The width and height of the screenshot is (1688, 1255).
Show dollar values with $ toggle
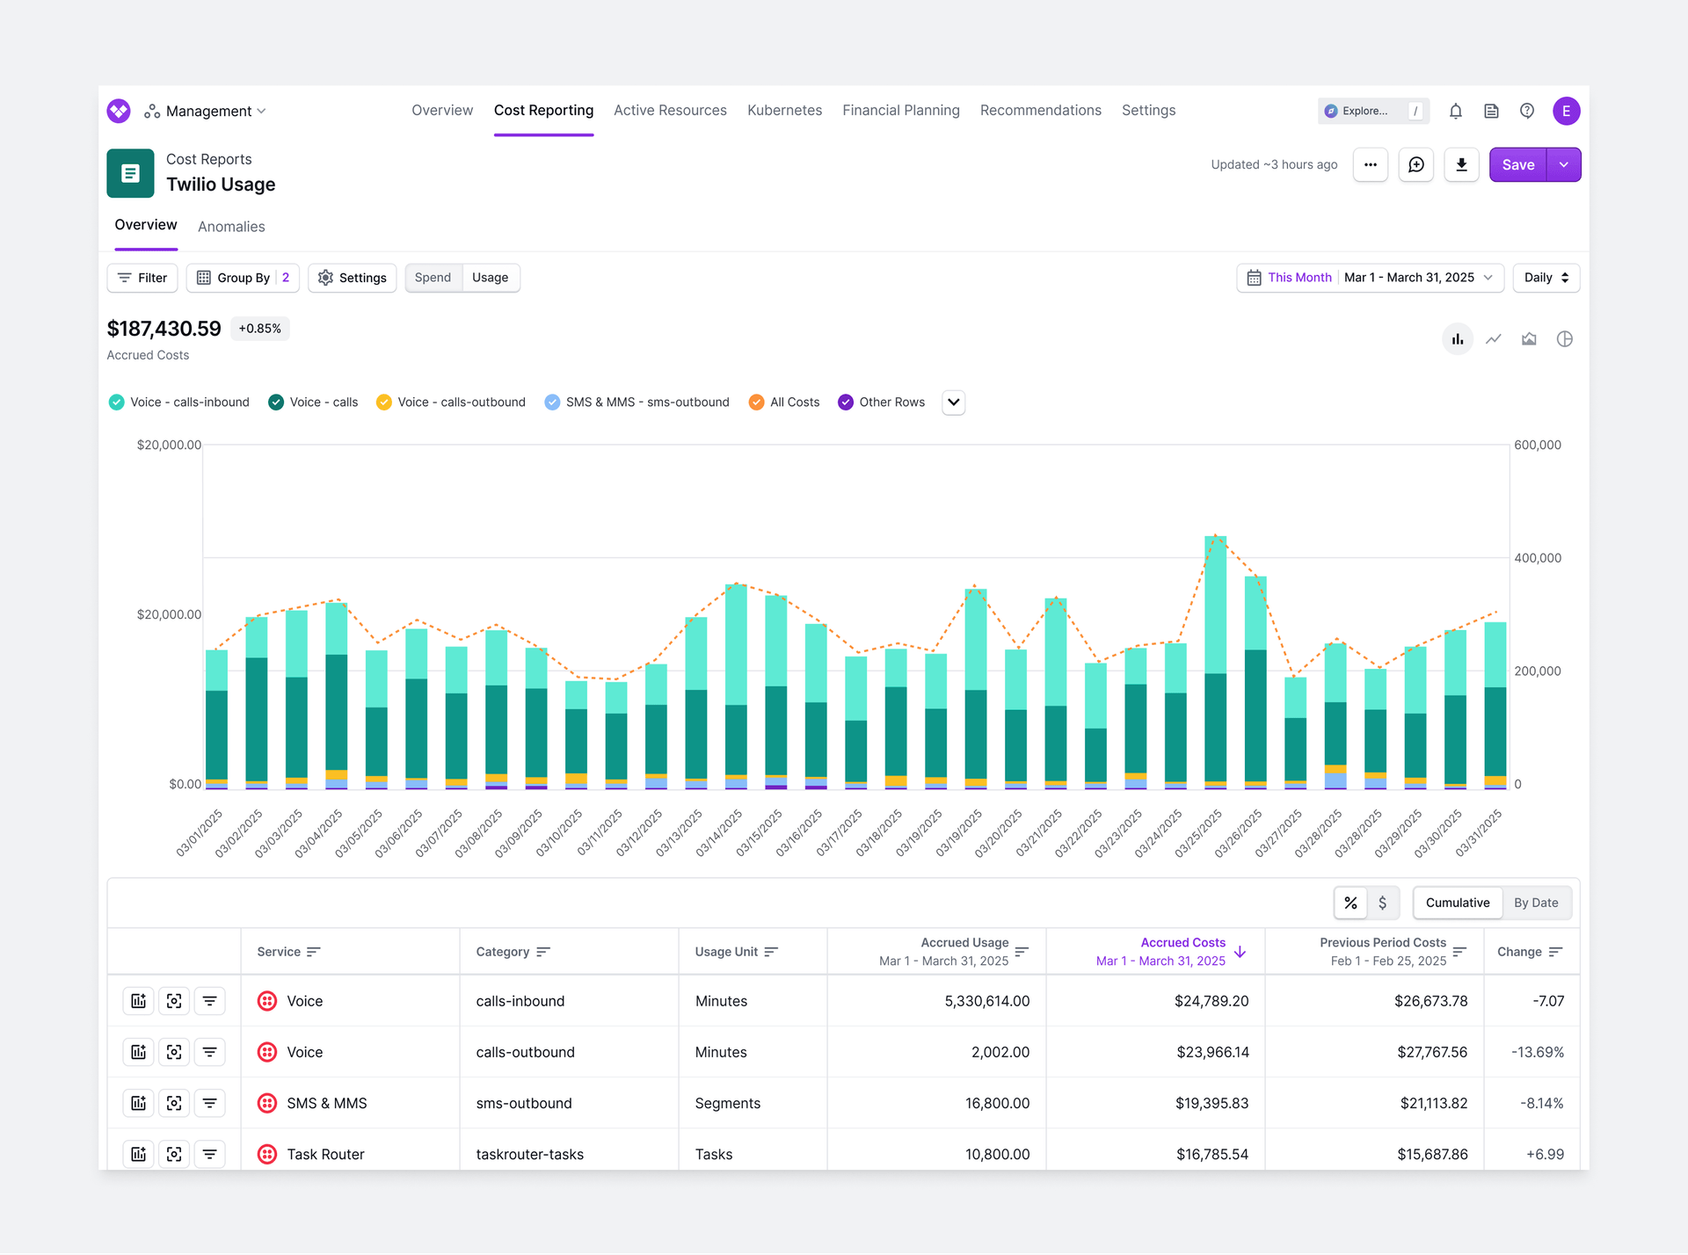pyautogui.click(x=1382, y=903)
